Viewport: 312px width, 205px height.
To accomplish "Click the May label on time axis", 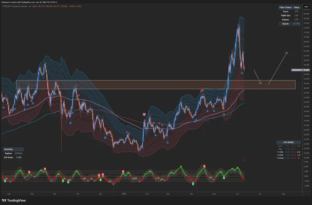I will [214, 194].
